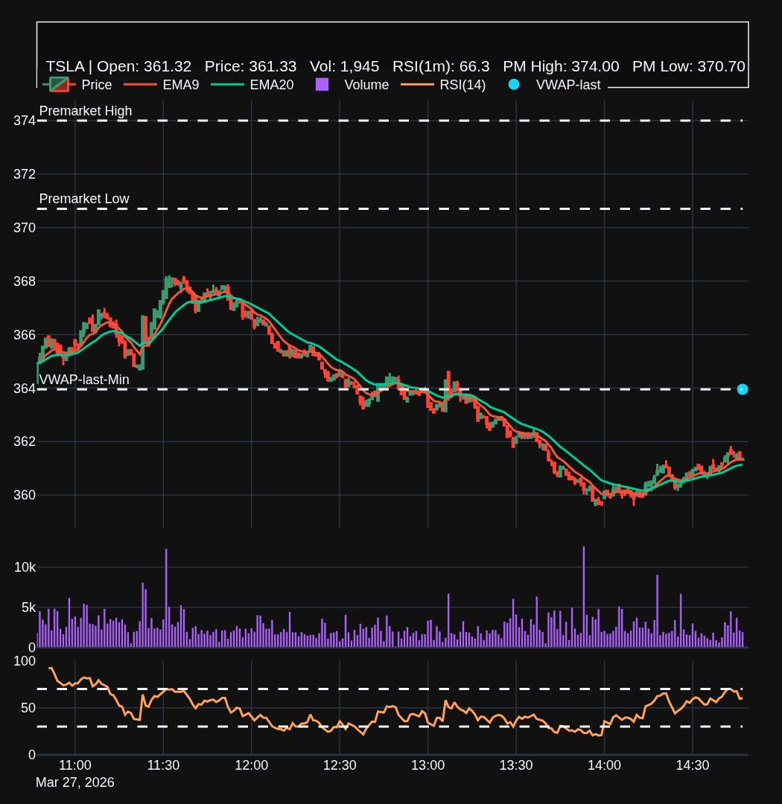
Task: Click the Premarket High label
Action: (85, 111)
